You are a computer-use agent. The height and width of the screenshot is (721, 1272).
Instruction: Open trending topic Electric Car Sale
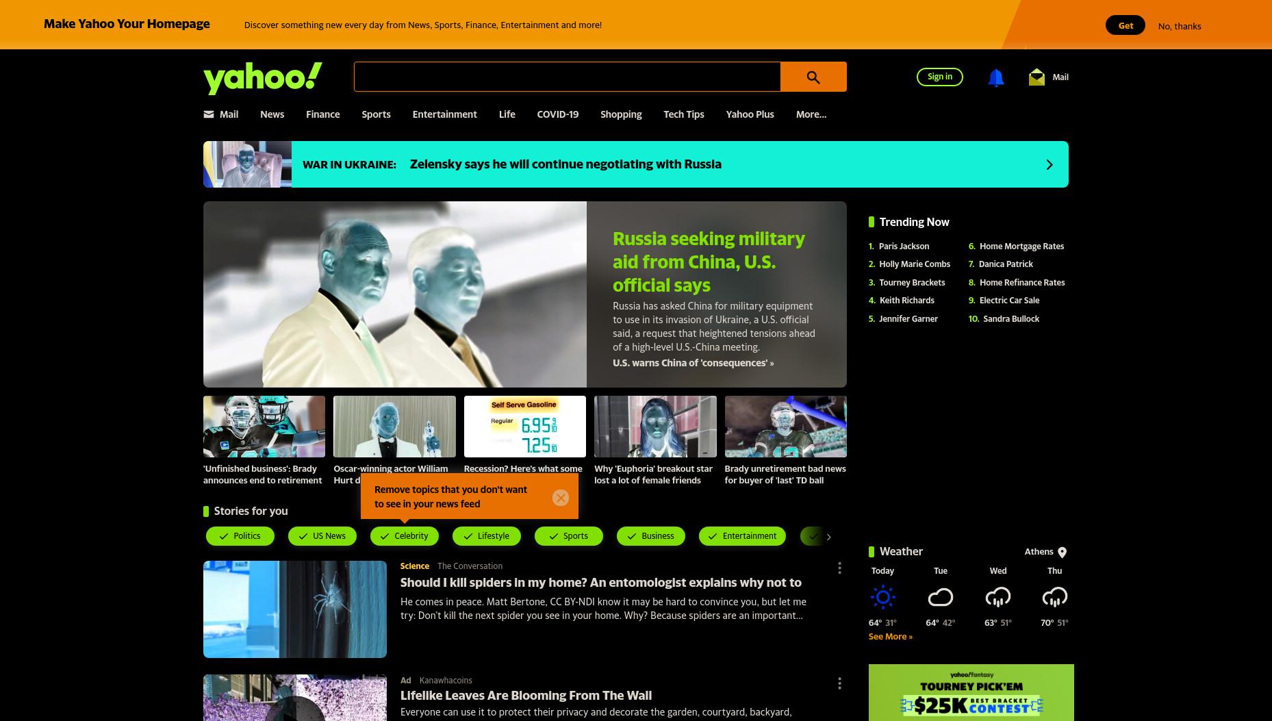coord(1009,301)
